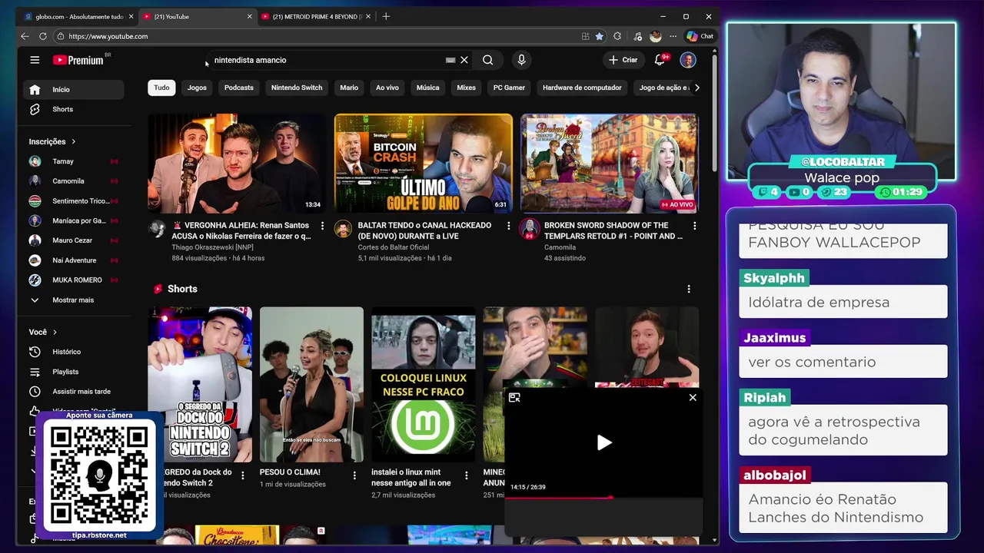
Task: Open the BROKEN SWORD live video title
Action: [613, 230]
